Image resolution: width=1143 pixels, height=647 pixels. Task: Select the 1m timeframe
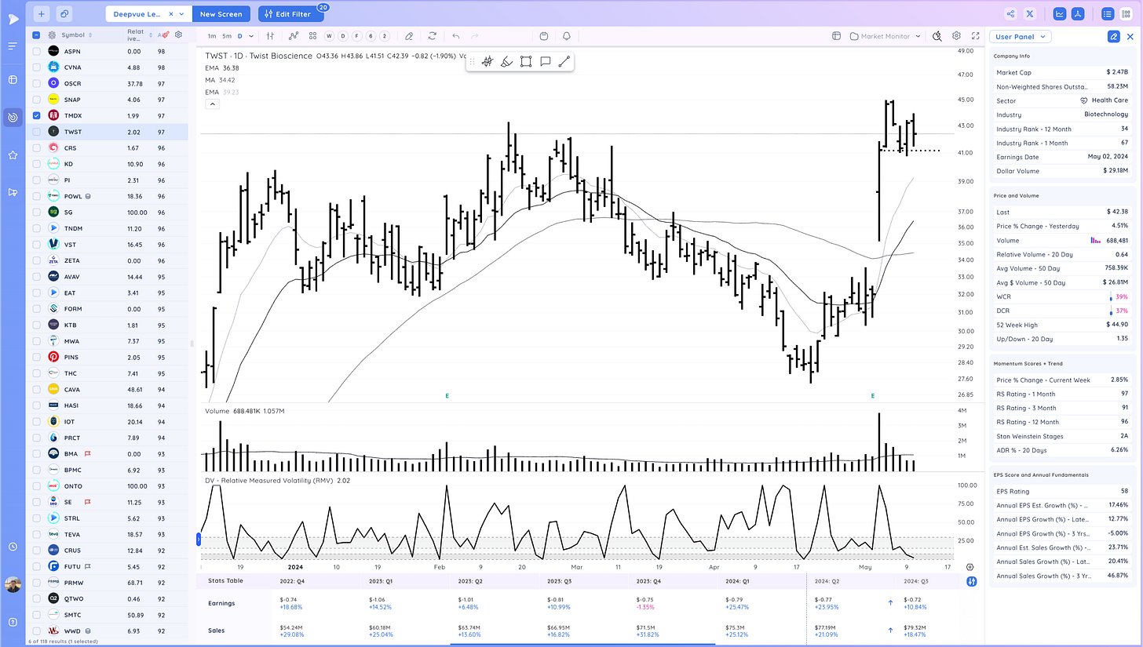[212, 36]
